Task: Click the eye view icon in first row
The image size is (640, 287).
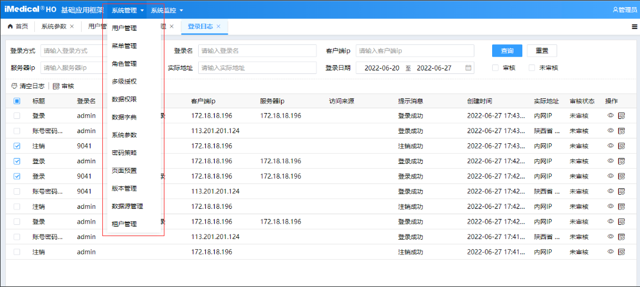Action: coord(610,115)
